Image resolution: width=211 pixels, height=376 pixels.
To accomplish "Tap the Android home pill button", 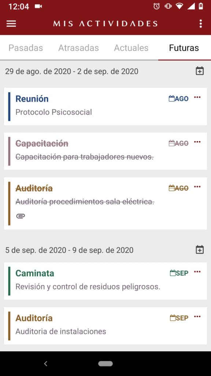I will (105, 364).
